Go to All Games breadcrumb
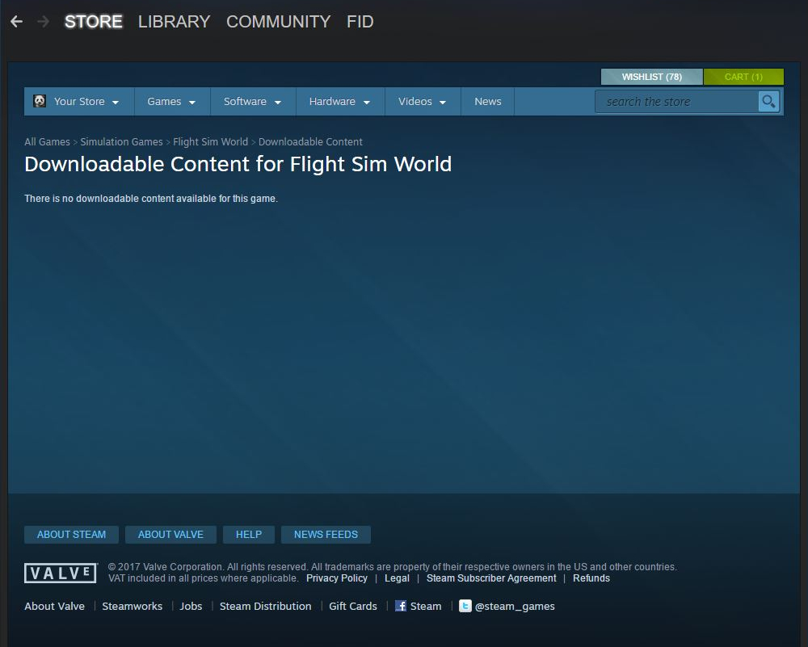Screen dimensions: 808x647 point(47,141)
